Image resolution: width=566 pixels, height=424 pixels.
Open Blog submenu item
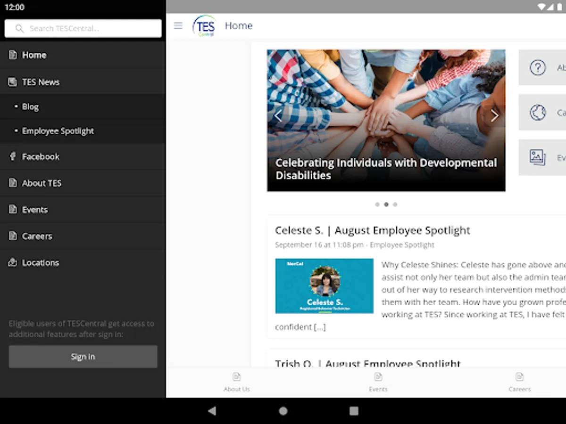[83, 106]
